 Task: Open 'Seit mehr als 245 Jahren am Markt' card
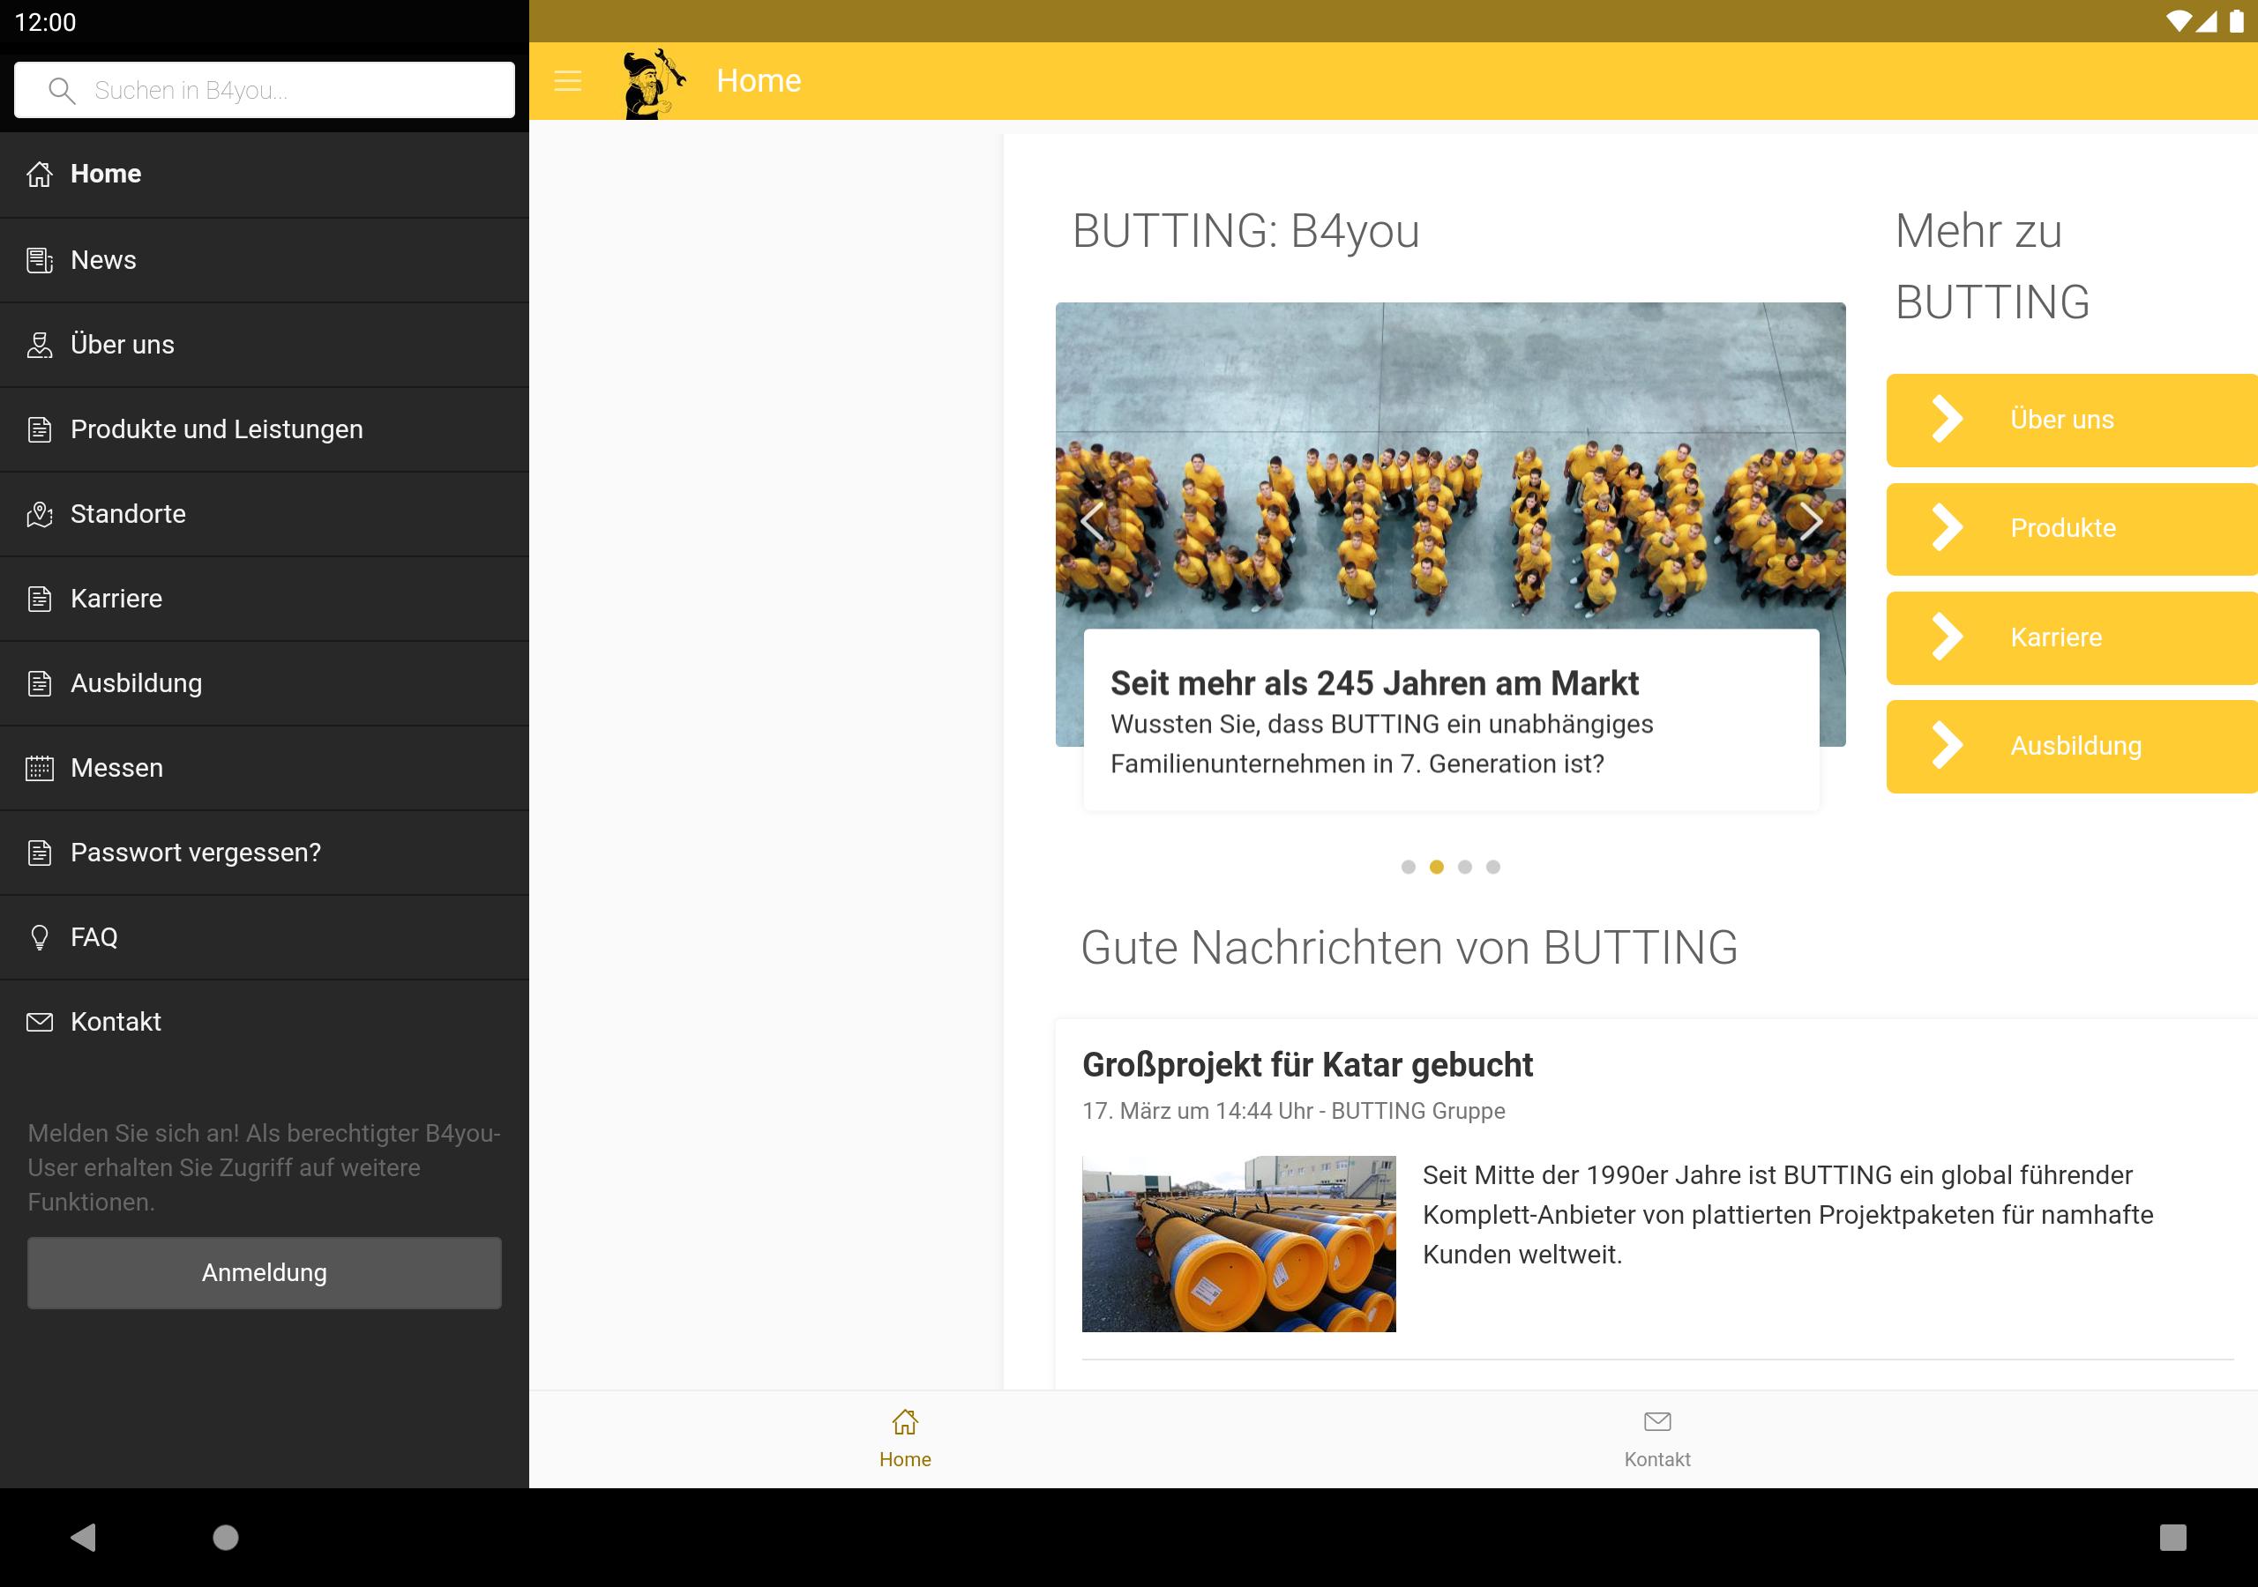(1452, 720)
